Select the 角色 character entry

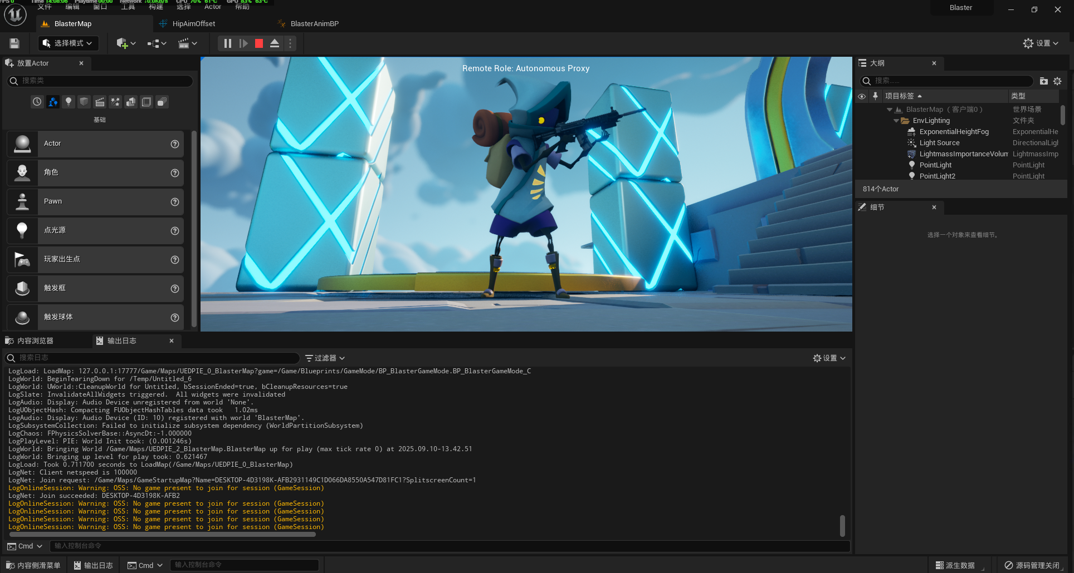point(95,173)
